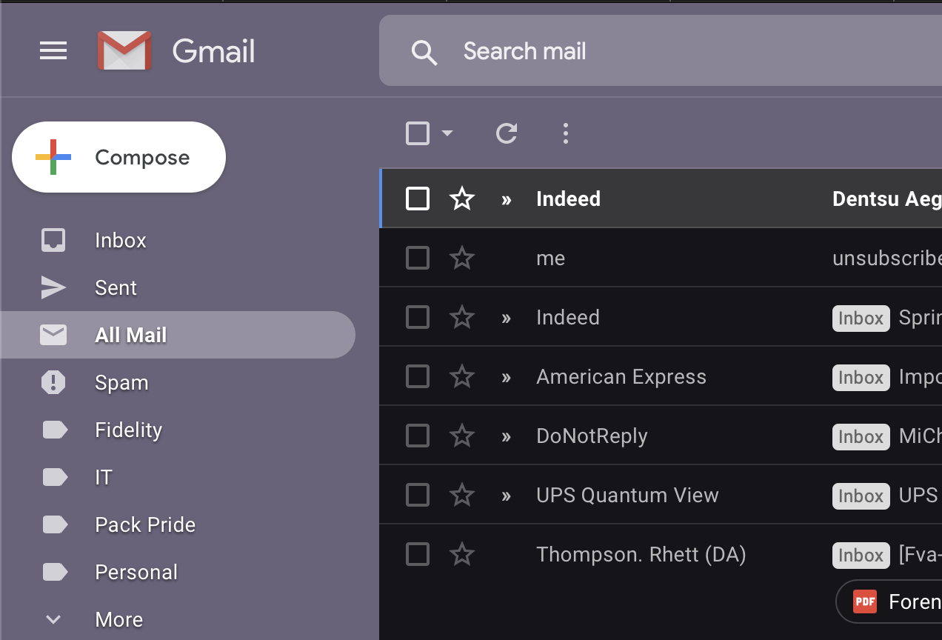942x640 pixels.
Task: Open the Spam folder icon
Action: click(53, 382)
